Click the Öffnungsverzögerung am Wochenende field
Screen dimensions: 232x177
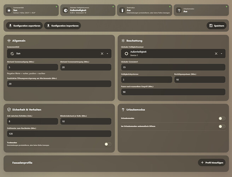click(59, 84)
